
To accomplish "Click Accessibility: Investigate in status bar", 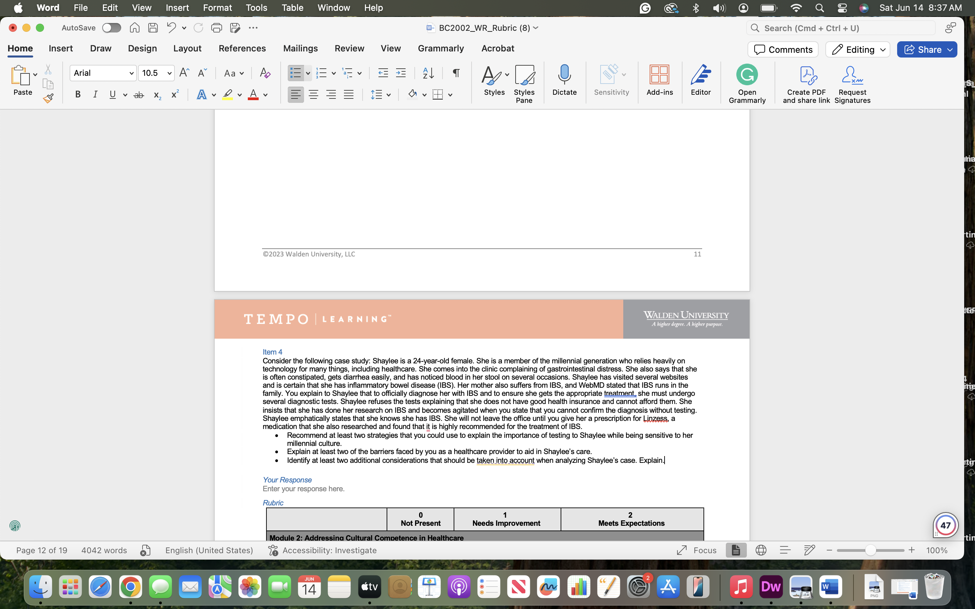I will [x=329, y=550].
